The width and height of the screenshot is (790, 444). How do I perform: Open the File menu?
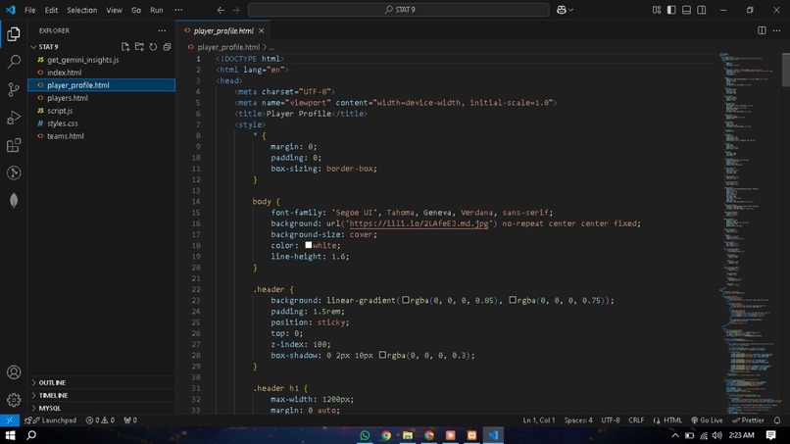click(30, 10)
